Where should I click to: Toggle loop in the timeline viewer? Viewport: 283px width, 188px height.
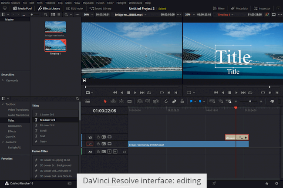click(250, 92)
